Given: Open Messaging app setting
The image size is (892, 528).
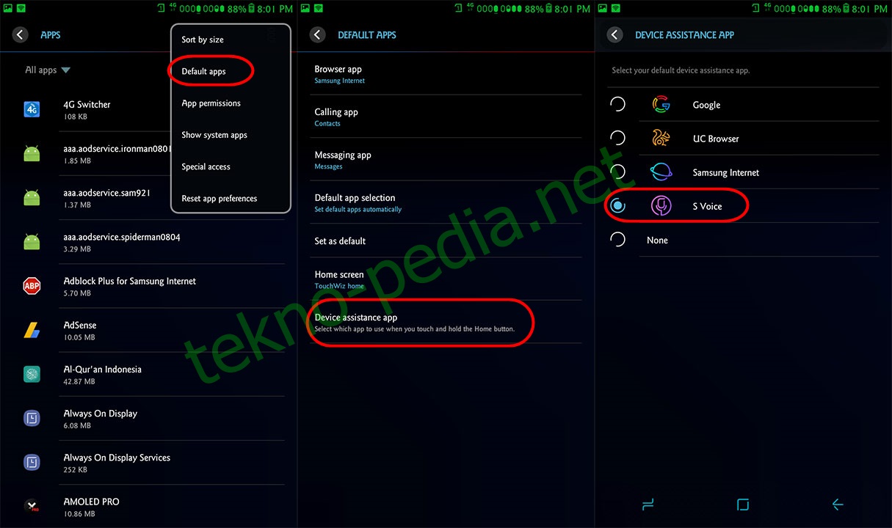Looking at the screenshot, I should pyautogui.click(x=448, y=160).
